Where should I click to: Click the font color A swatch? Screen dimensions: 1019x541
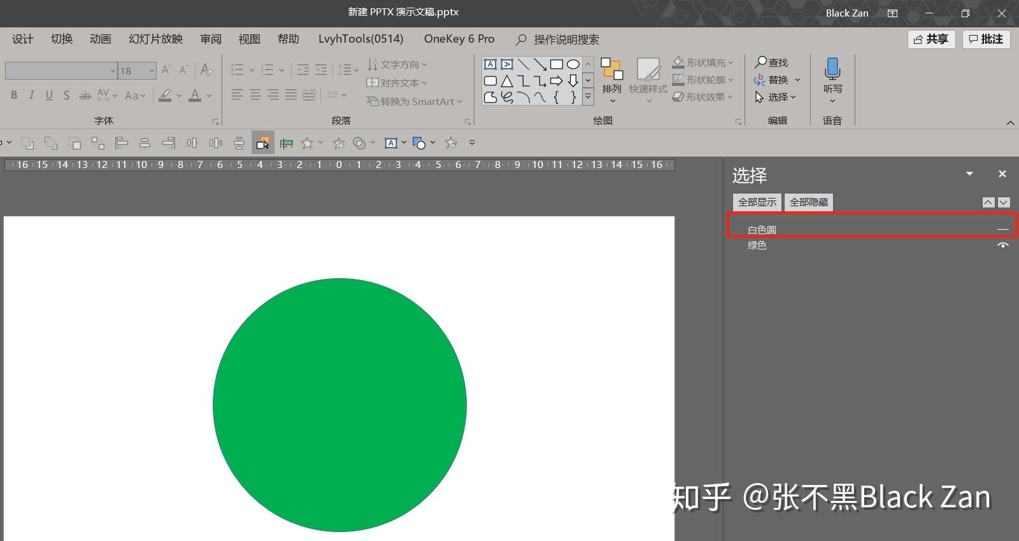click(196, 95)
